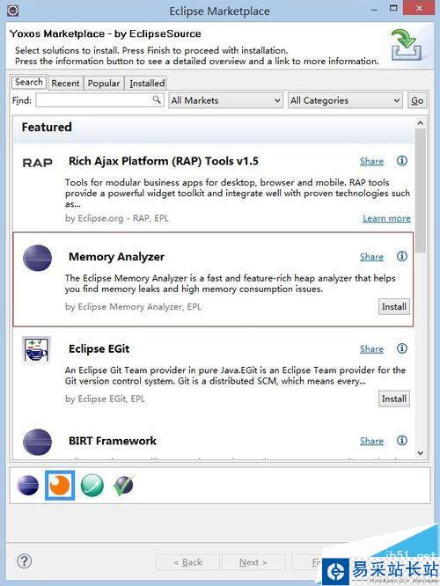Share Rich Ajax Platform Tools

(371, 161)
